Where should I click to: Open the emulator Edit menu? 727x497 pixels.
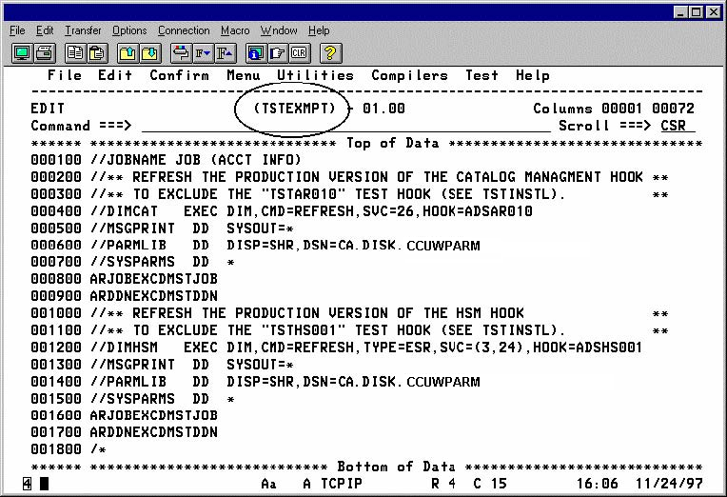pyautogui.click(x=45, y=30)
